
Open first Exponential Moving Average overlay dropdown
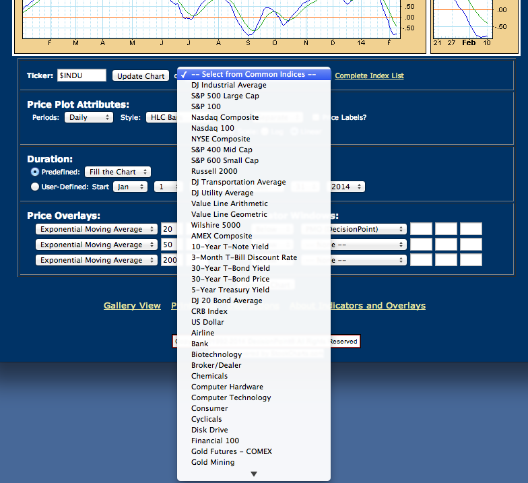click(96, 229)
